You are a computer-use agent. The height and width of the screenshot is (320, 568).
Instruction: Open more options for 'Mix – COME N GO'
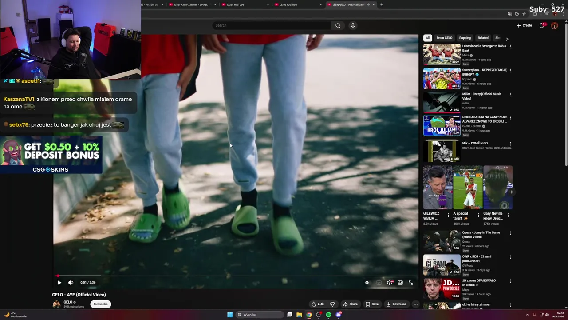(511, 144)
